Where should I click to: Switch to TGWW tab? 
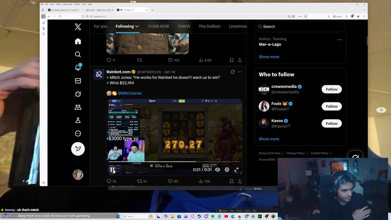[x=184, y=26]
